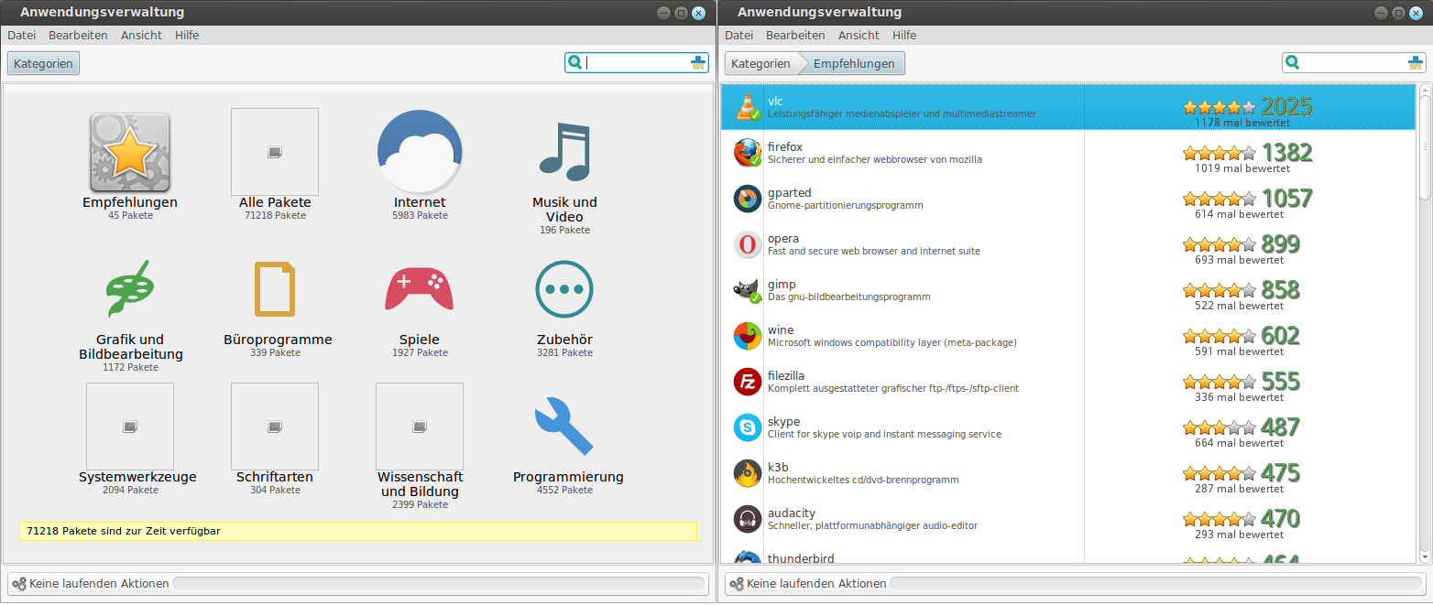The height and width of the screenshot is (605, 1433).
Task: Click skype rating 664 mal bewertet
Action: click(1239, 443)
